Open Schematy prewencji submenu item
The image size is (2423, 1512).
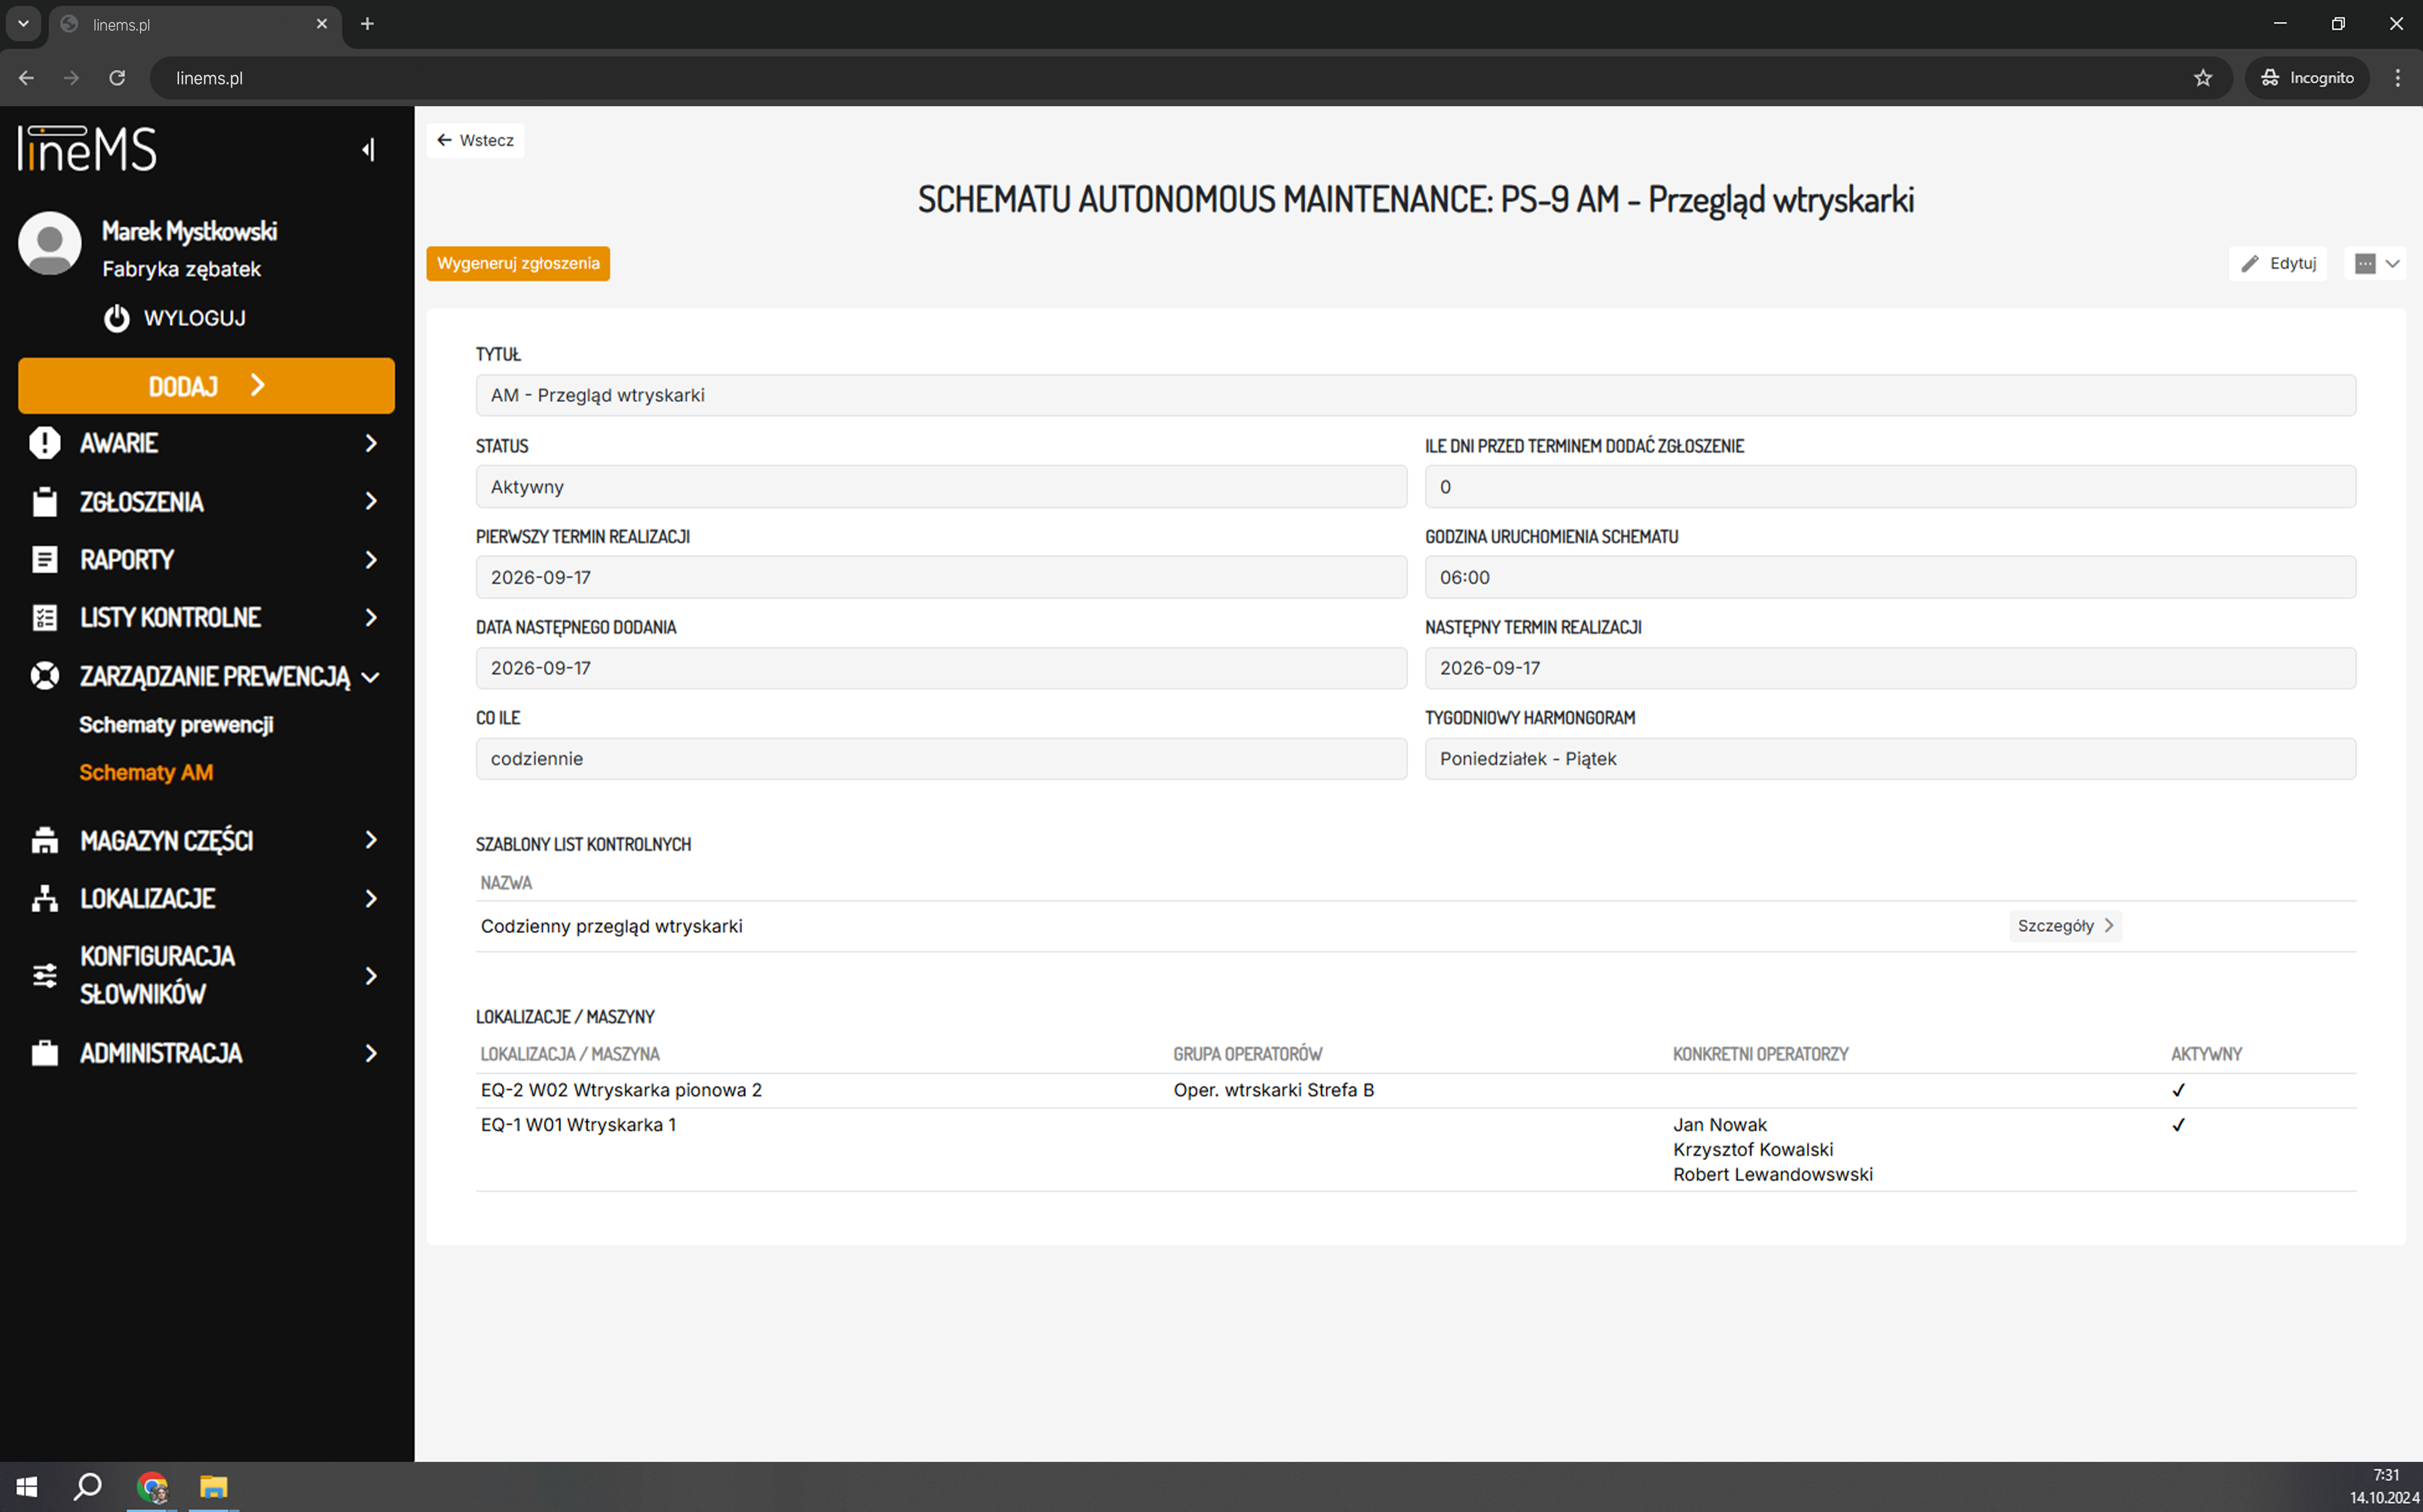176,725
